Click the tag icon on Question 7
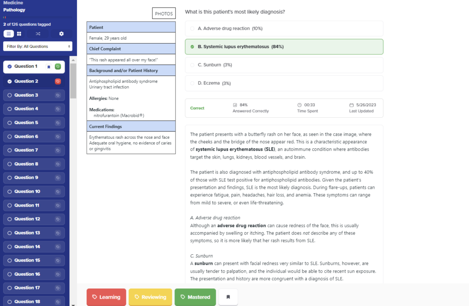 (x=57, y=150)
